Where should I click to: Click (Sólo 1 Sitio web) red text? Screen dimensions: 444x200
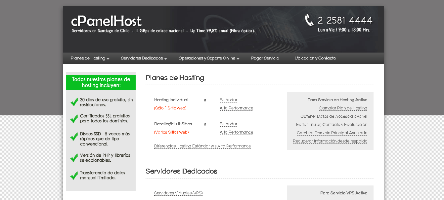[x=170, y=108]
